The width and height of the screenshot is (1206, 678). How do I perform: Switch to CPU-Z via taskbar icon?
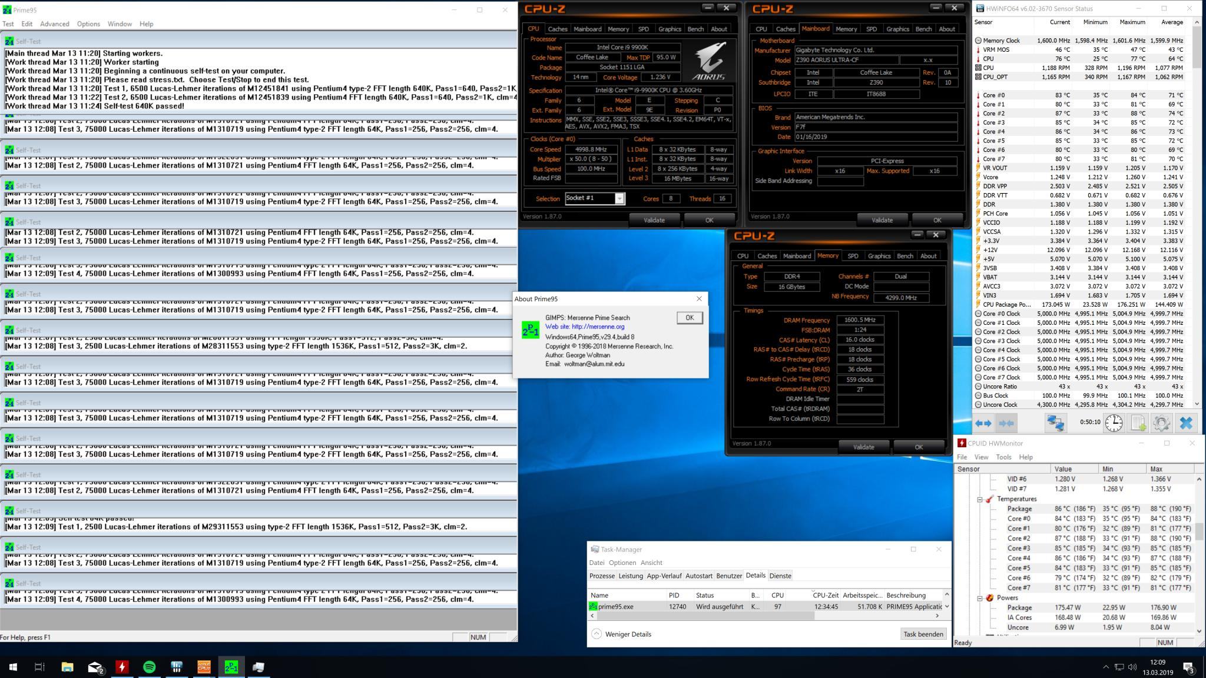pos(204,667)
